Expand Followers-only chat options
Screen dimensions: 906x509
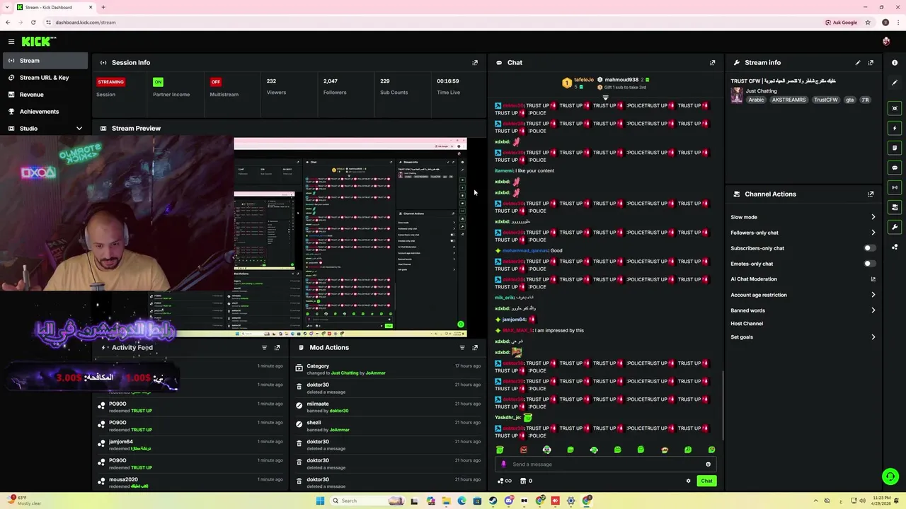pos(873,233)
